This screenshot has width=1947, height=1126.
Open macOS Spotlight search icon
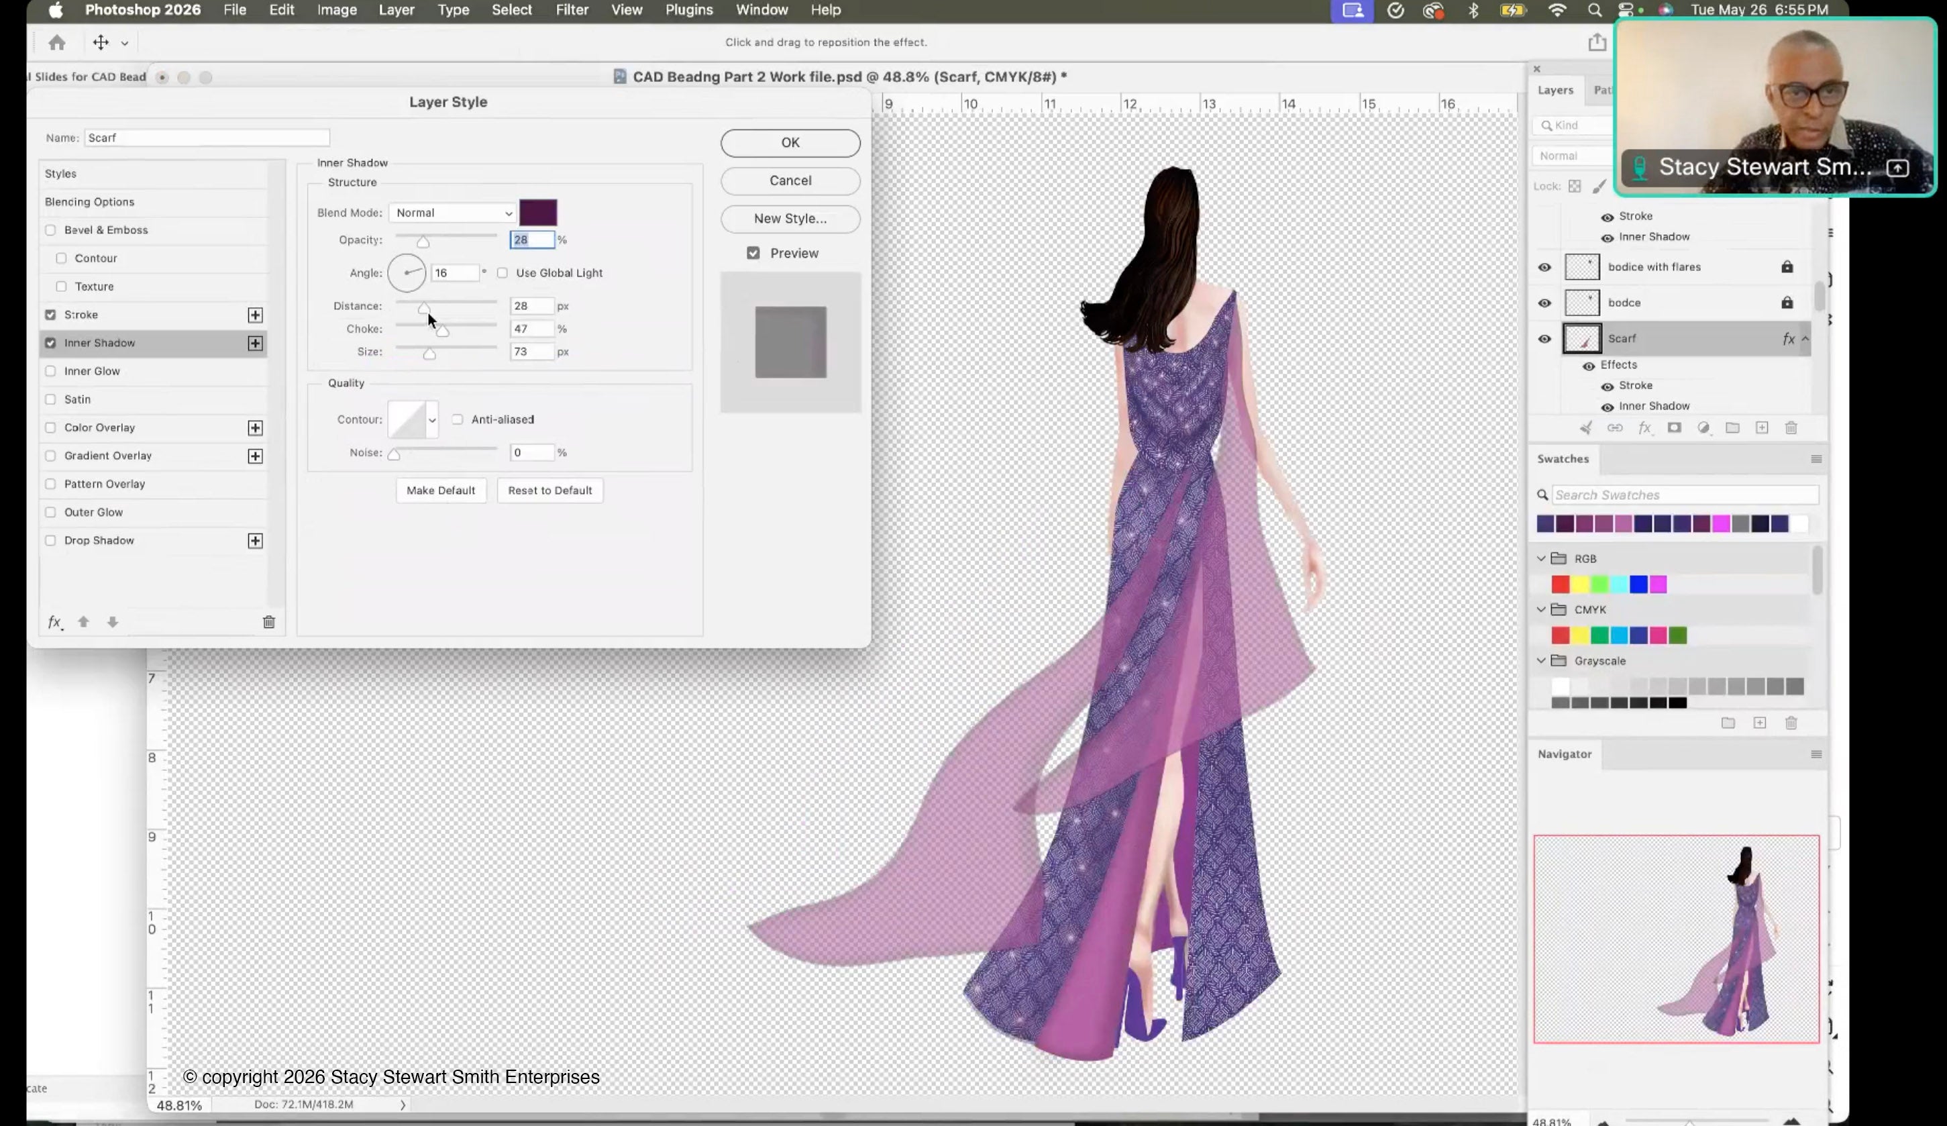(1594, 10)
